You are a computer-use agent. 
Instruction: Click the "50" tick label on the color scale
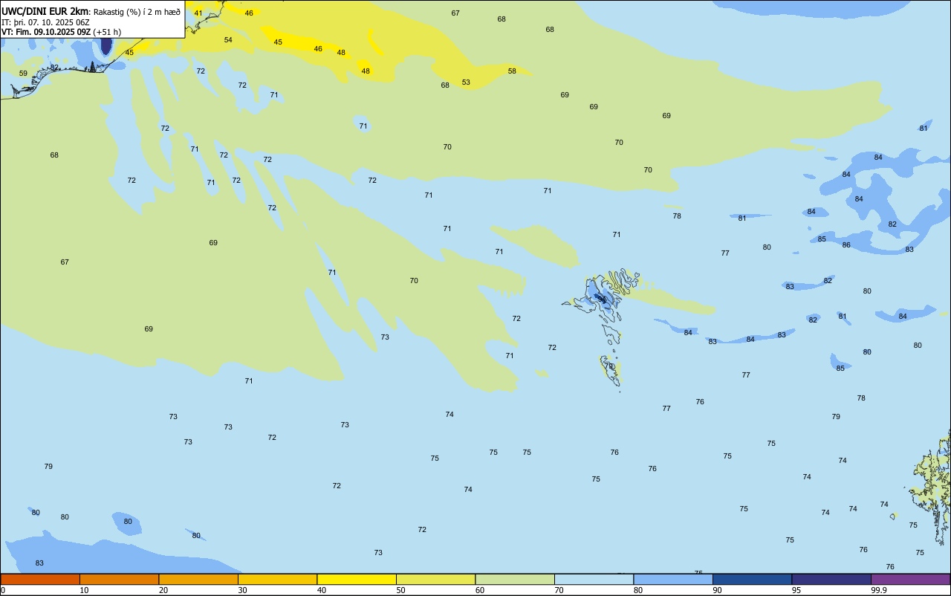400,591
